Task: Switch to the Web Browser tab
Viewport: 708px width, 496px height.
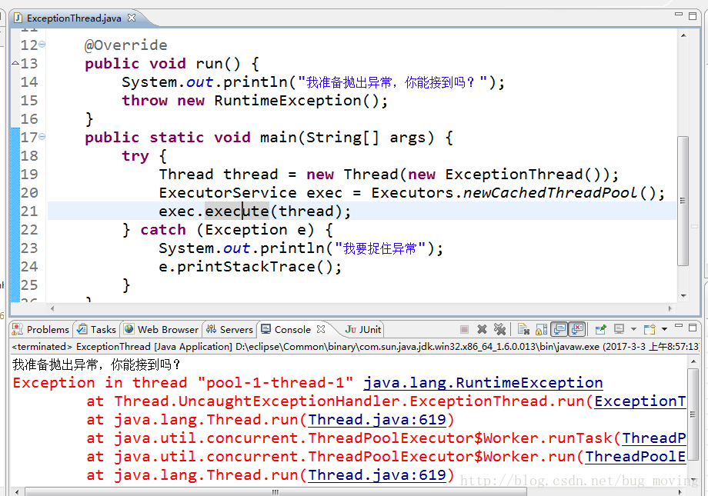Action: pos(161,329)
